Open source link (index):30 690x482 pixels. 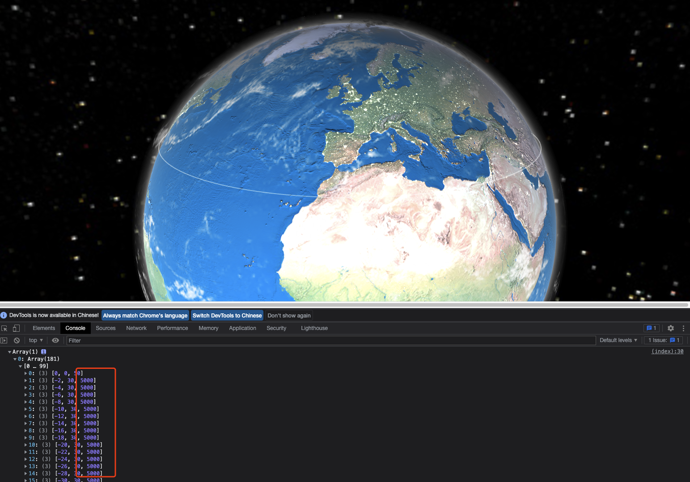[667, 351]
